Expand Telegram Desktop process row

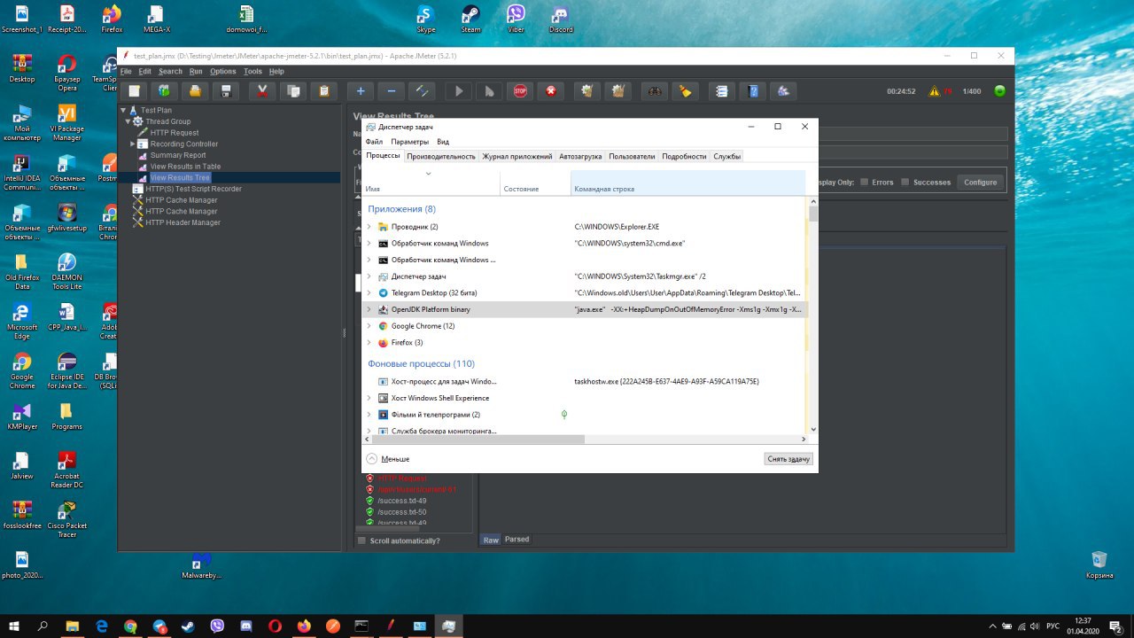click(369, 292)
